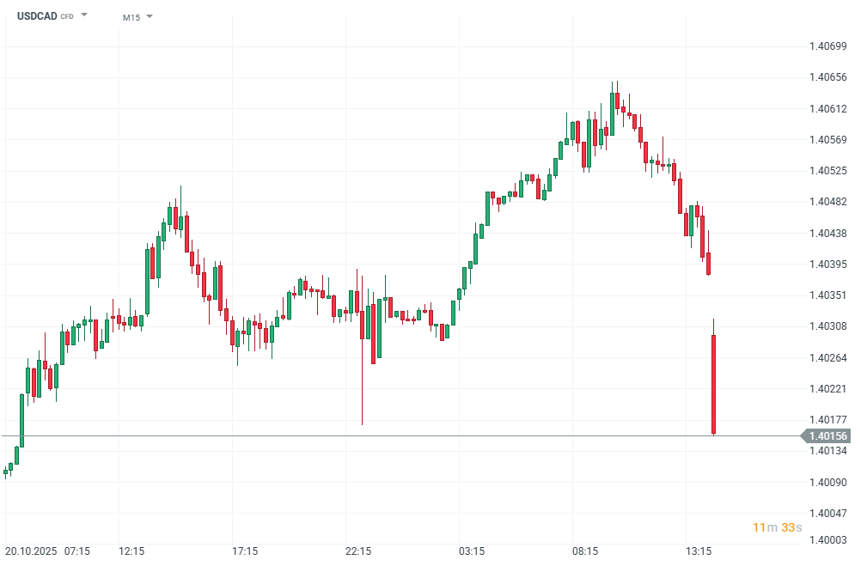Click the 12:15 time axis label

(131, 551)
